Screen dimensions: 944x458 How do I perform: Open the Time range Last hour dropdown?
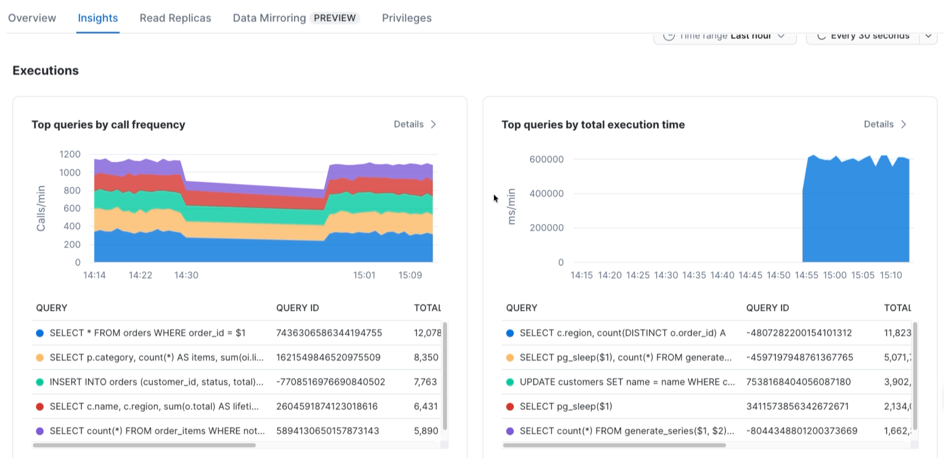[x=725, y=37]
